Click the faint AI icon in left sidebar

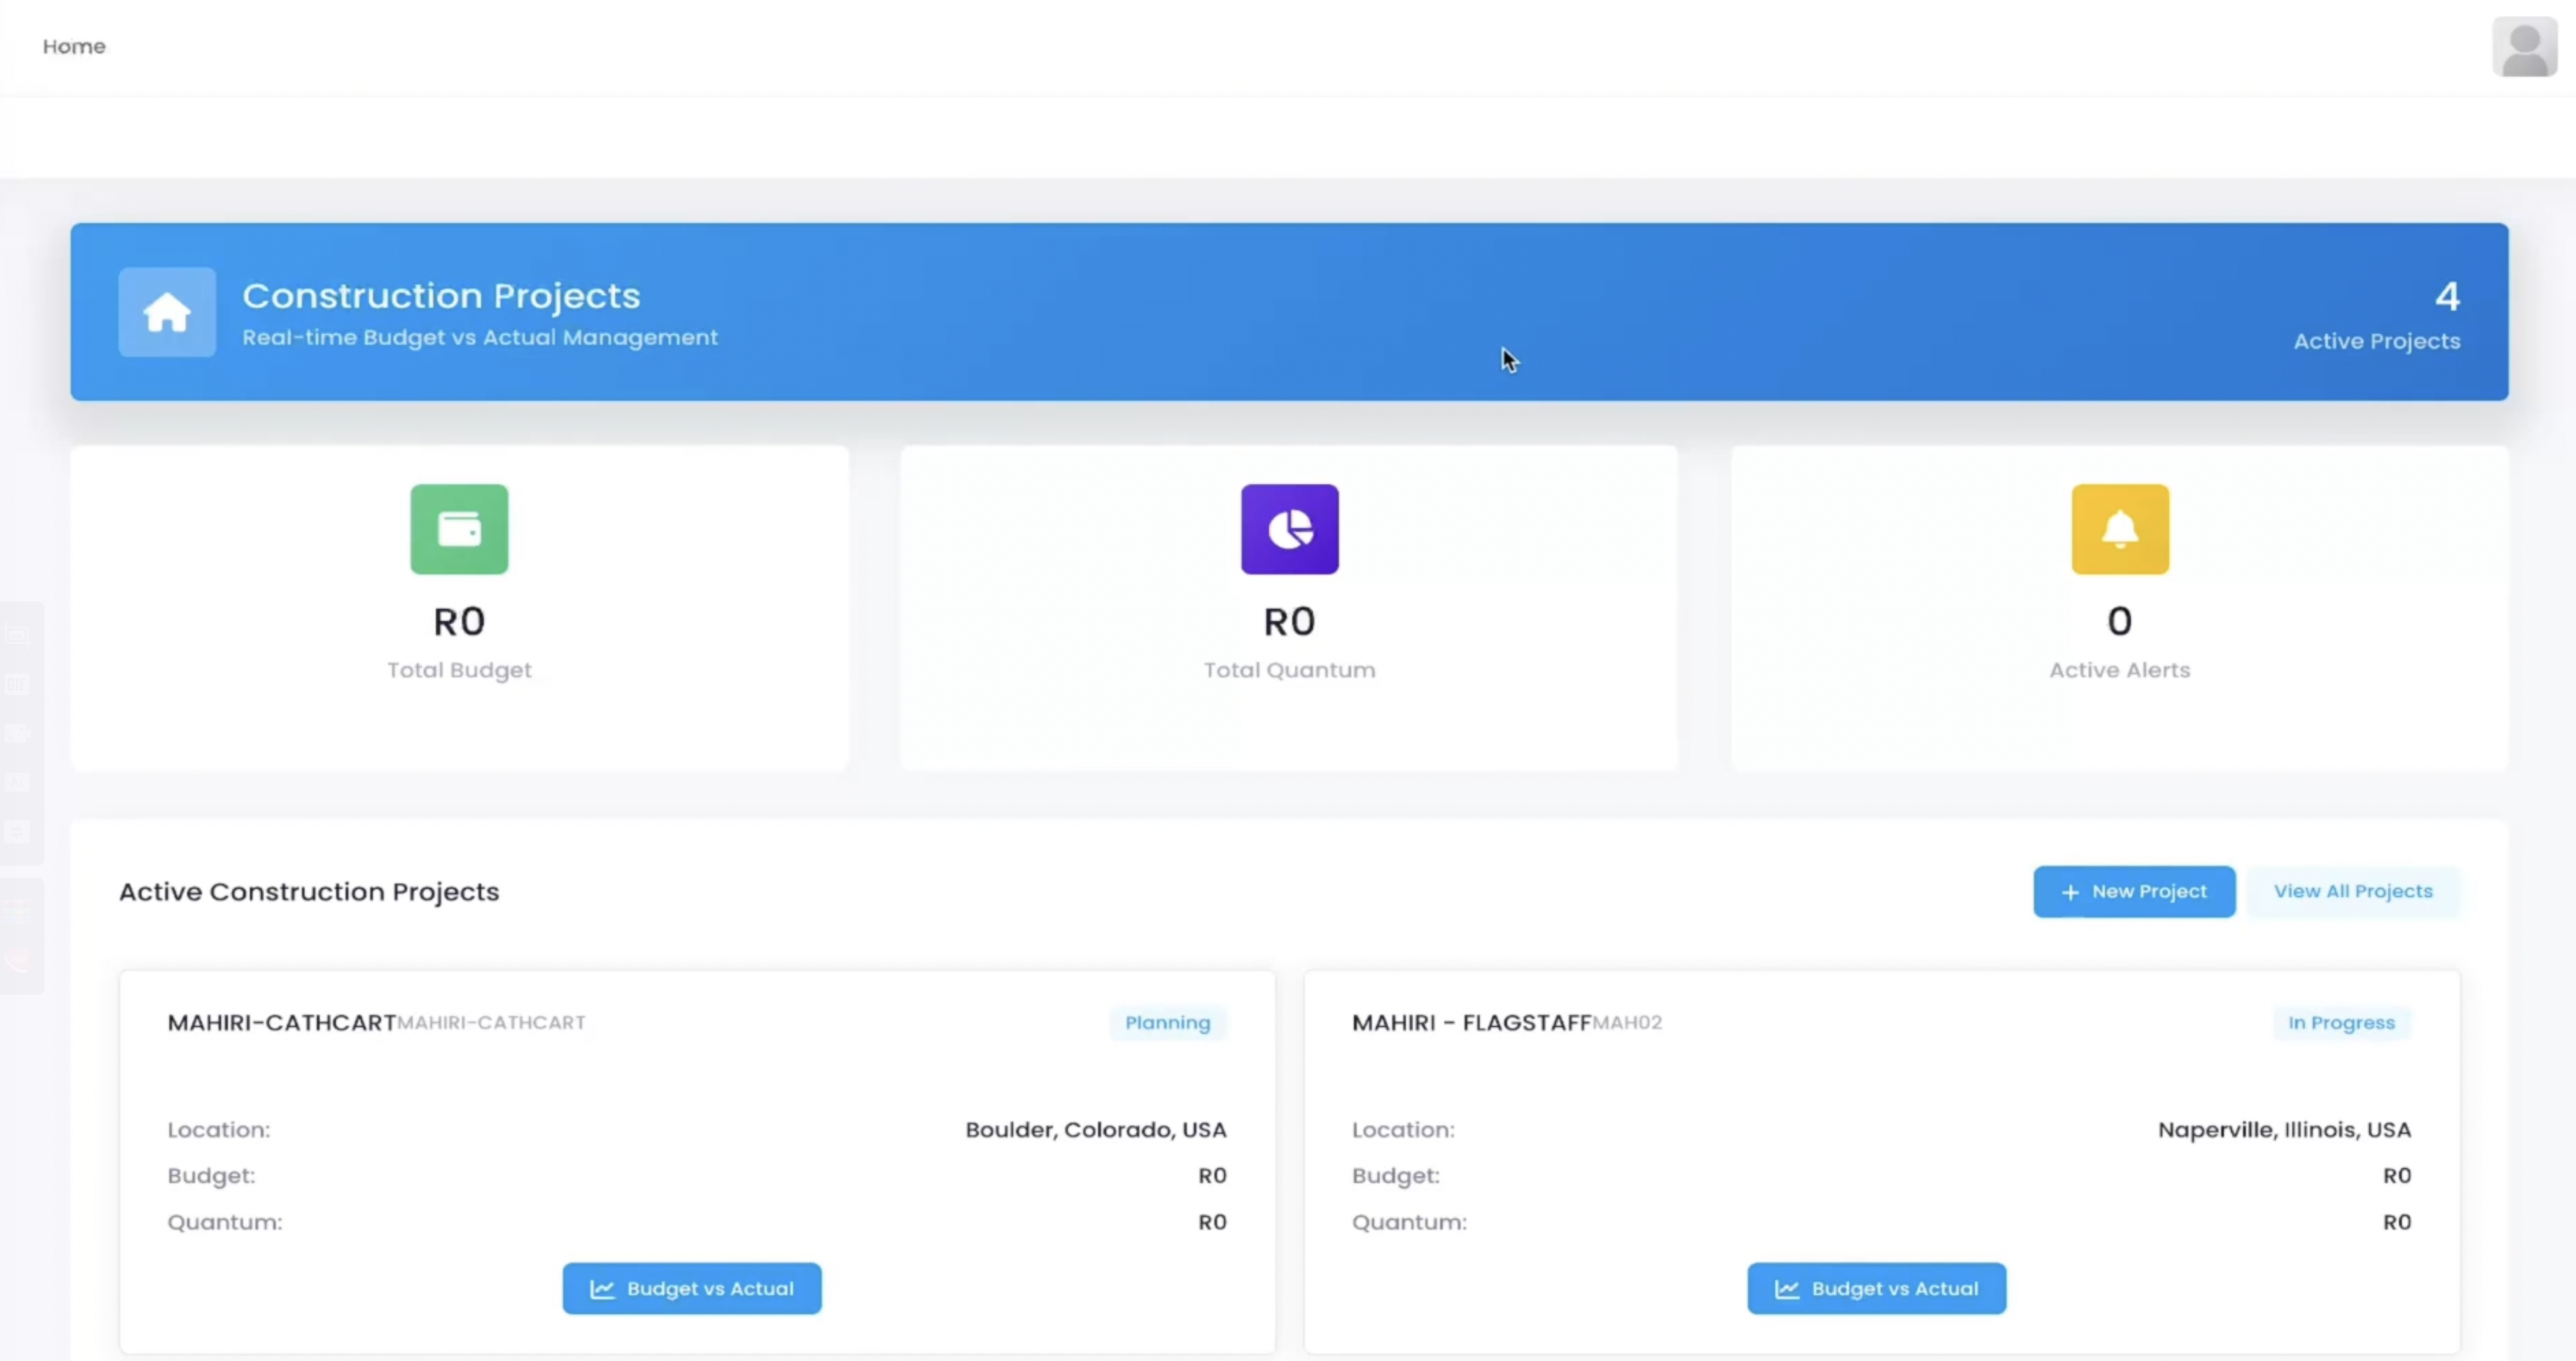pos(17,783)
